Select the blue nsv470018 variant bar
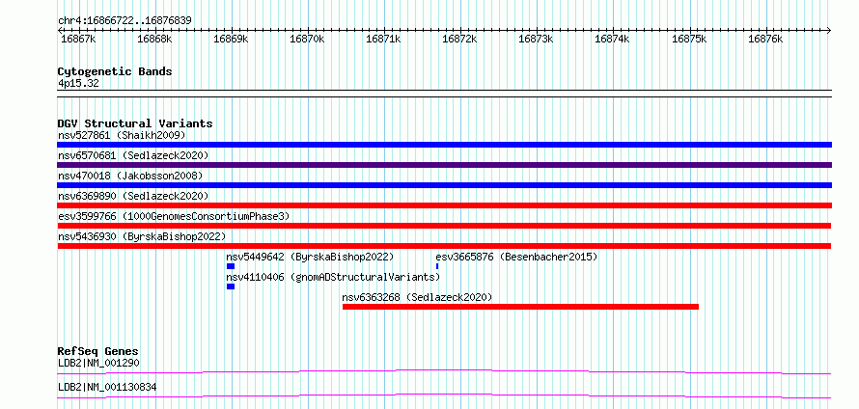Screen dimensions: 859x409 (444, 185)
